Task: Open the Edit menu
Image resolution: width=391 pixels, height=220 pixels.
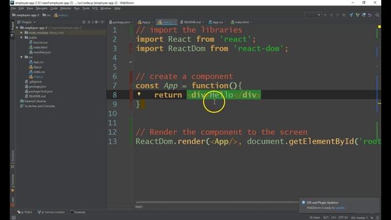Action: (x=21, y=9)
